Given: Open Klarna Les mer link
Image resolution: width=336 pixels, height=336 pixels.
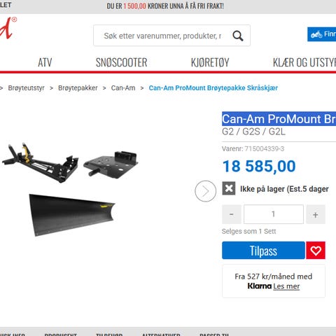Looking at the screenshot, I should click(286, 286).
